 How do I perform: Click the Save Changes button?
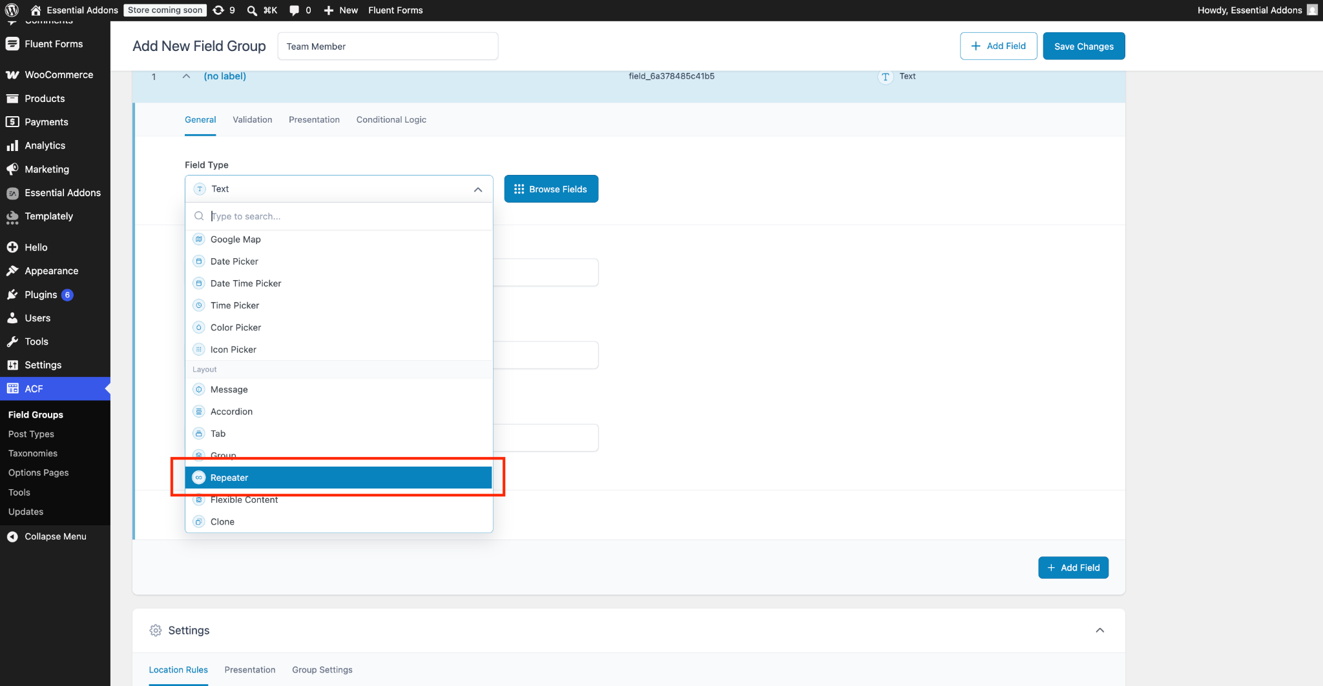[1084, 46]
